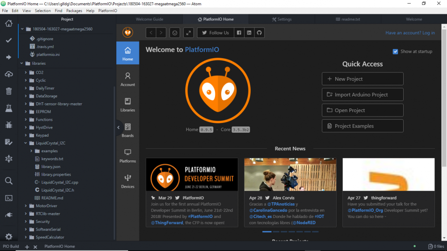Image resolution: width=447 pixels, height=251 pixels.
Task: Expand the DHT-sensor-library-master folder
Action: pyautogui.click(x=25, y=104)
